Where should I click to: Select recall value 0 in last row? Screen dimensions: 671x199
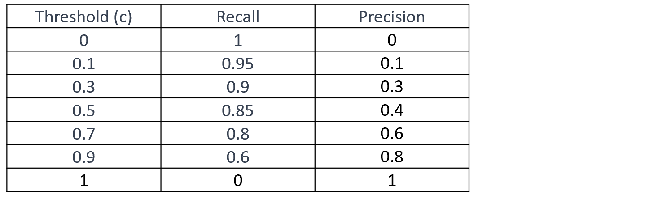238,180
